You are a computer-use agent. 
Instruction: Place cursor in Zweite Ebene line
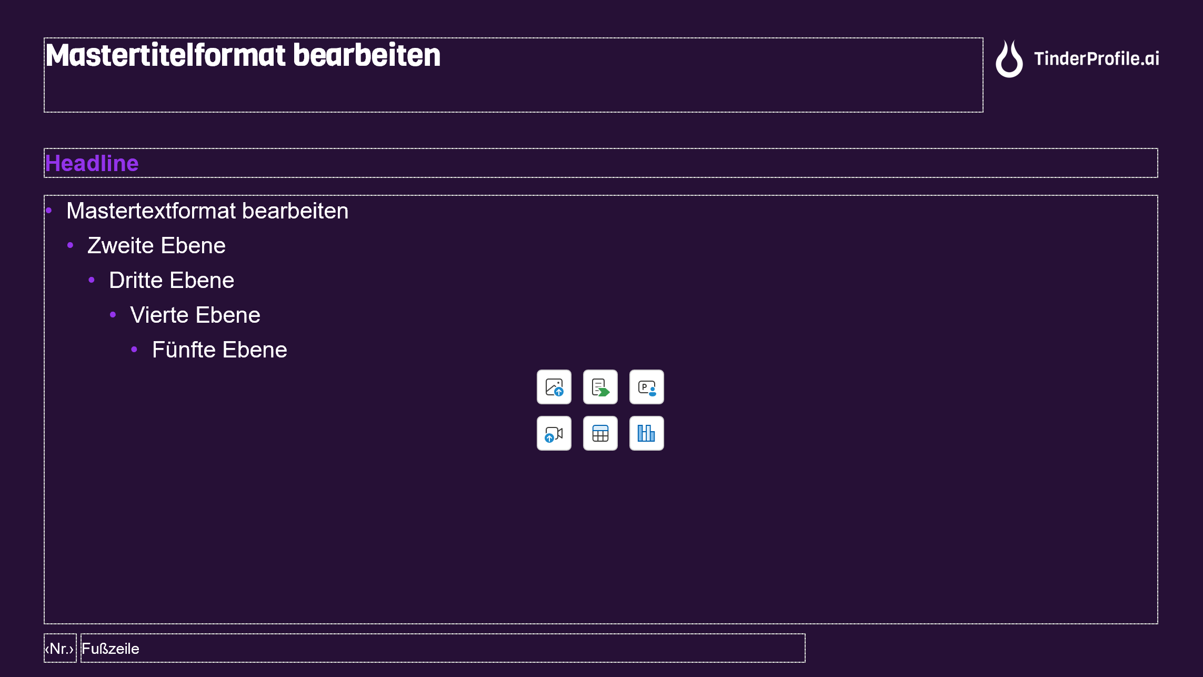click(156, 245)
